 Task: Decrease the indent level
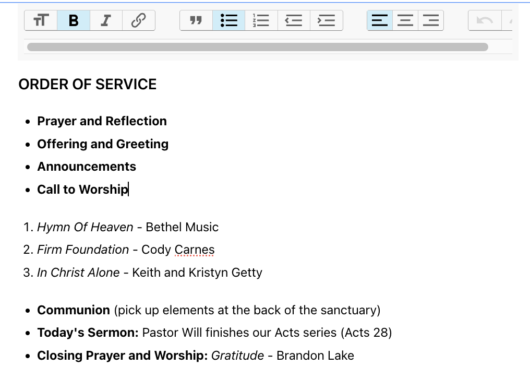pos(294,20)
